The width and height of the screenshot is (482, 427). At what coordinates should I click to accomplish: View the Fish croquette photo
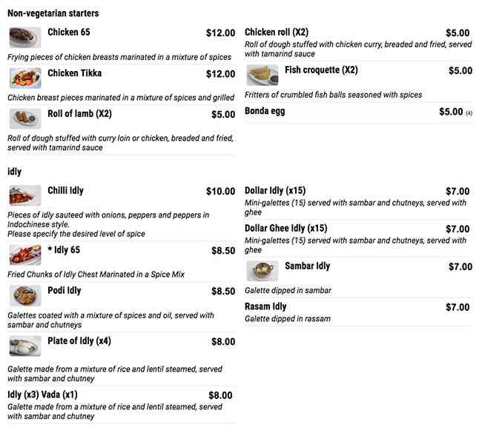[x=262, y=75]
